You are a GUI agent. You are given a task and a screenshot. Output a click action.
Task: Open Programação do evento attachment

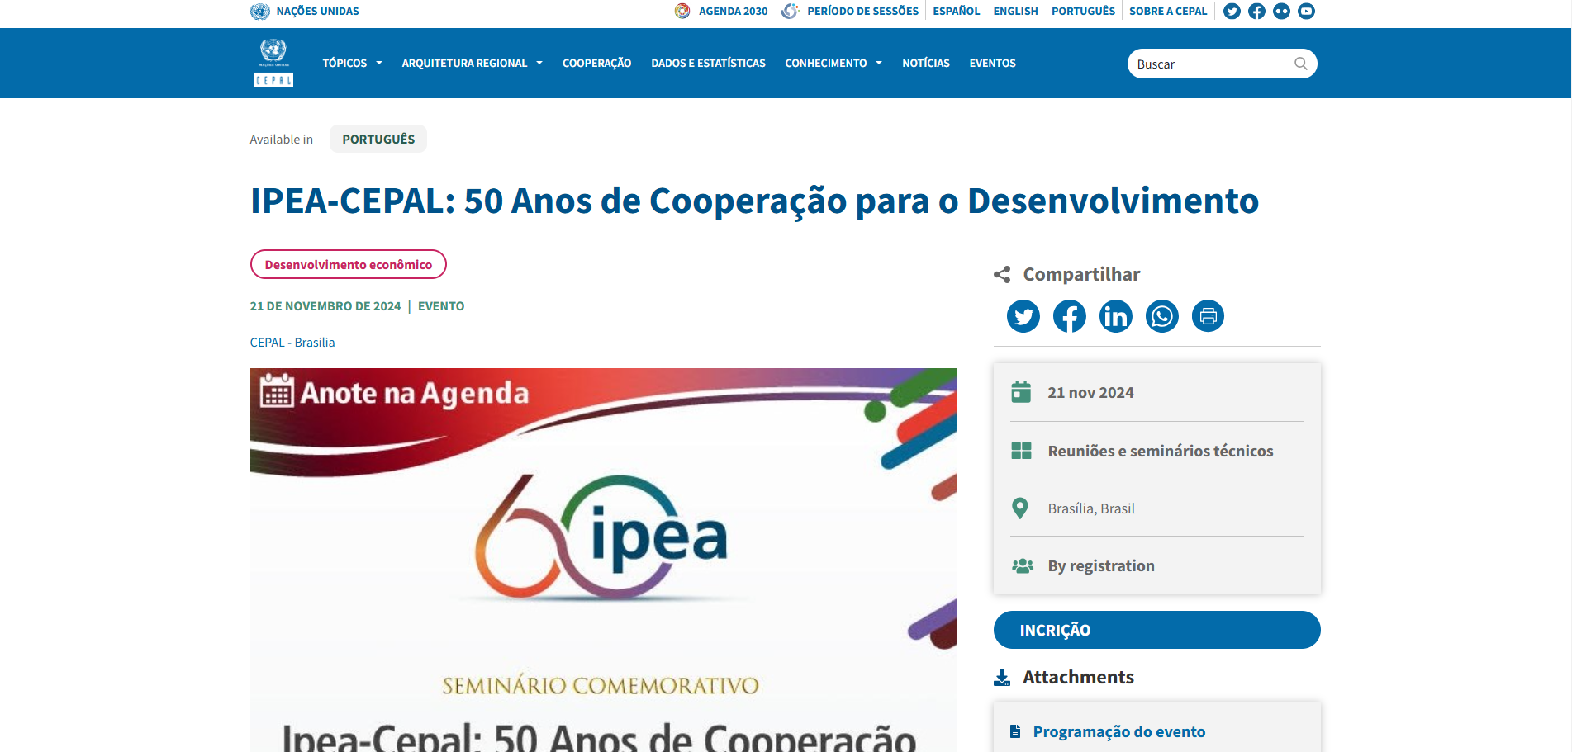point(1118,731)
